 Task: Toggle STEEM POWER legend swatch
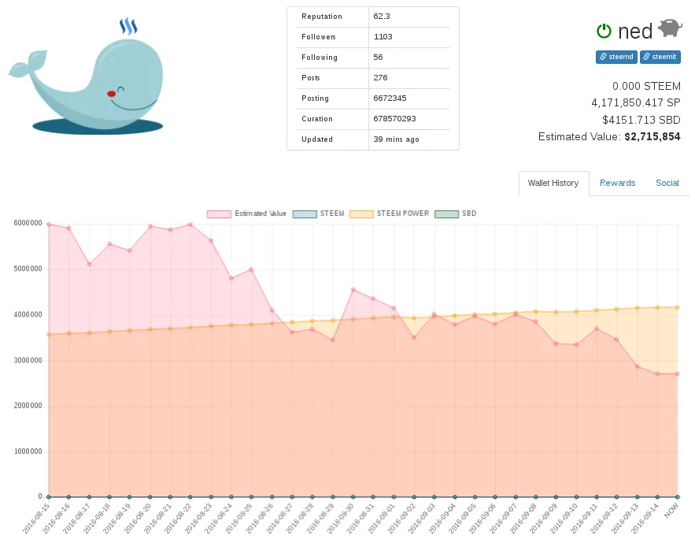[x=361, y=214]
